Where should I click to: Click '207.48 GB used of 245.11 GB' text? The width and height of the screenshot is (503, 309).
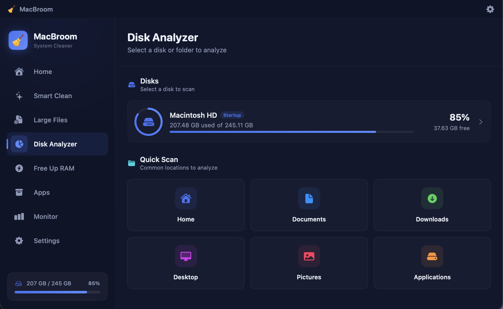211,125
